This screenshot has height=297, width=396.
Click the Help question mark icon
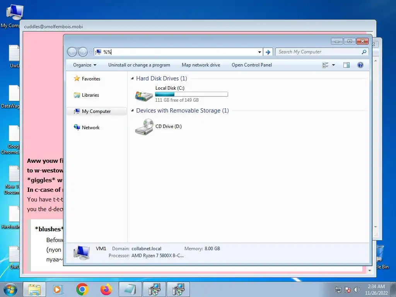click(360, 65)
